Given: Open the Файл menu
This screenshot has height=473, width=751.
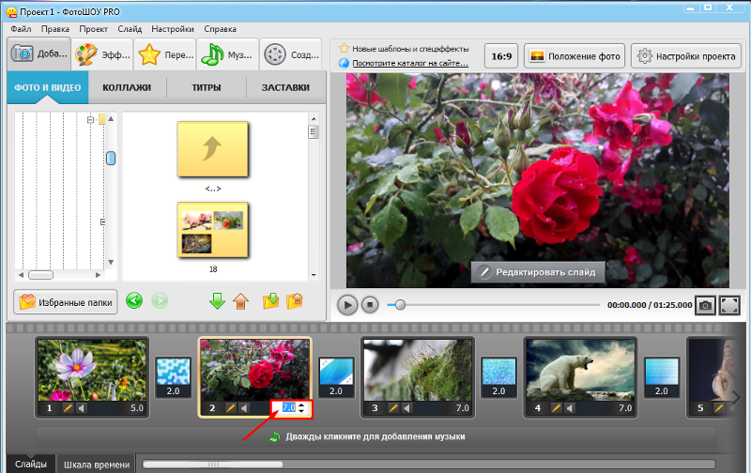Looking at the screenshot, I should [x=21, y=29].
